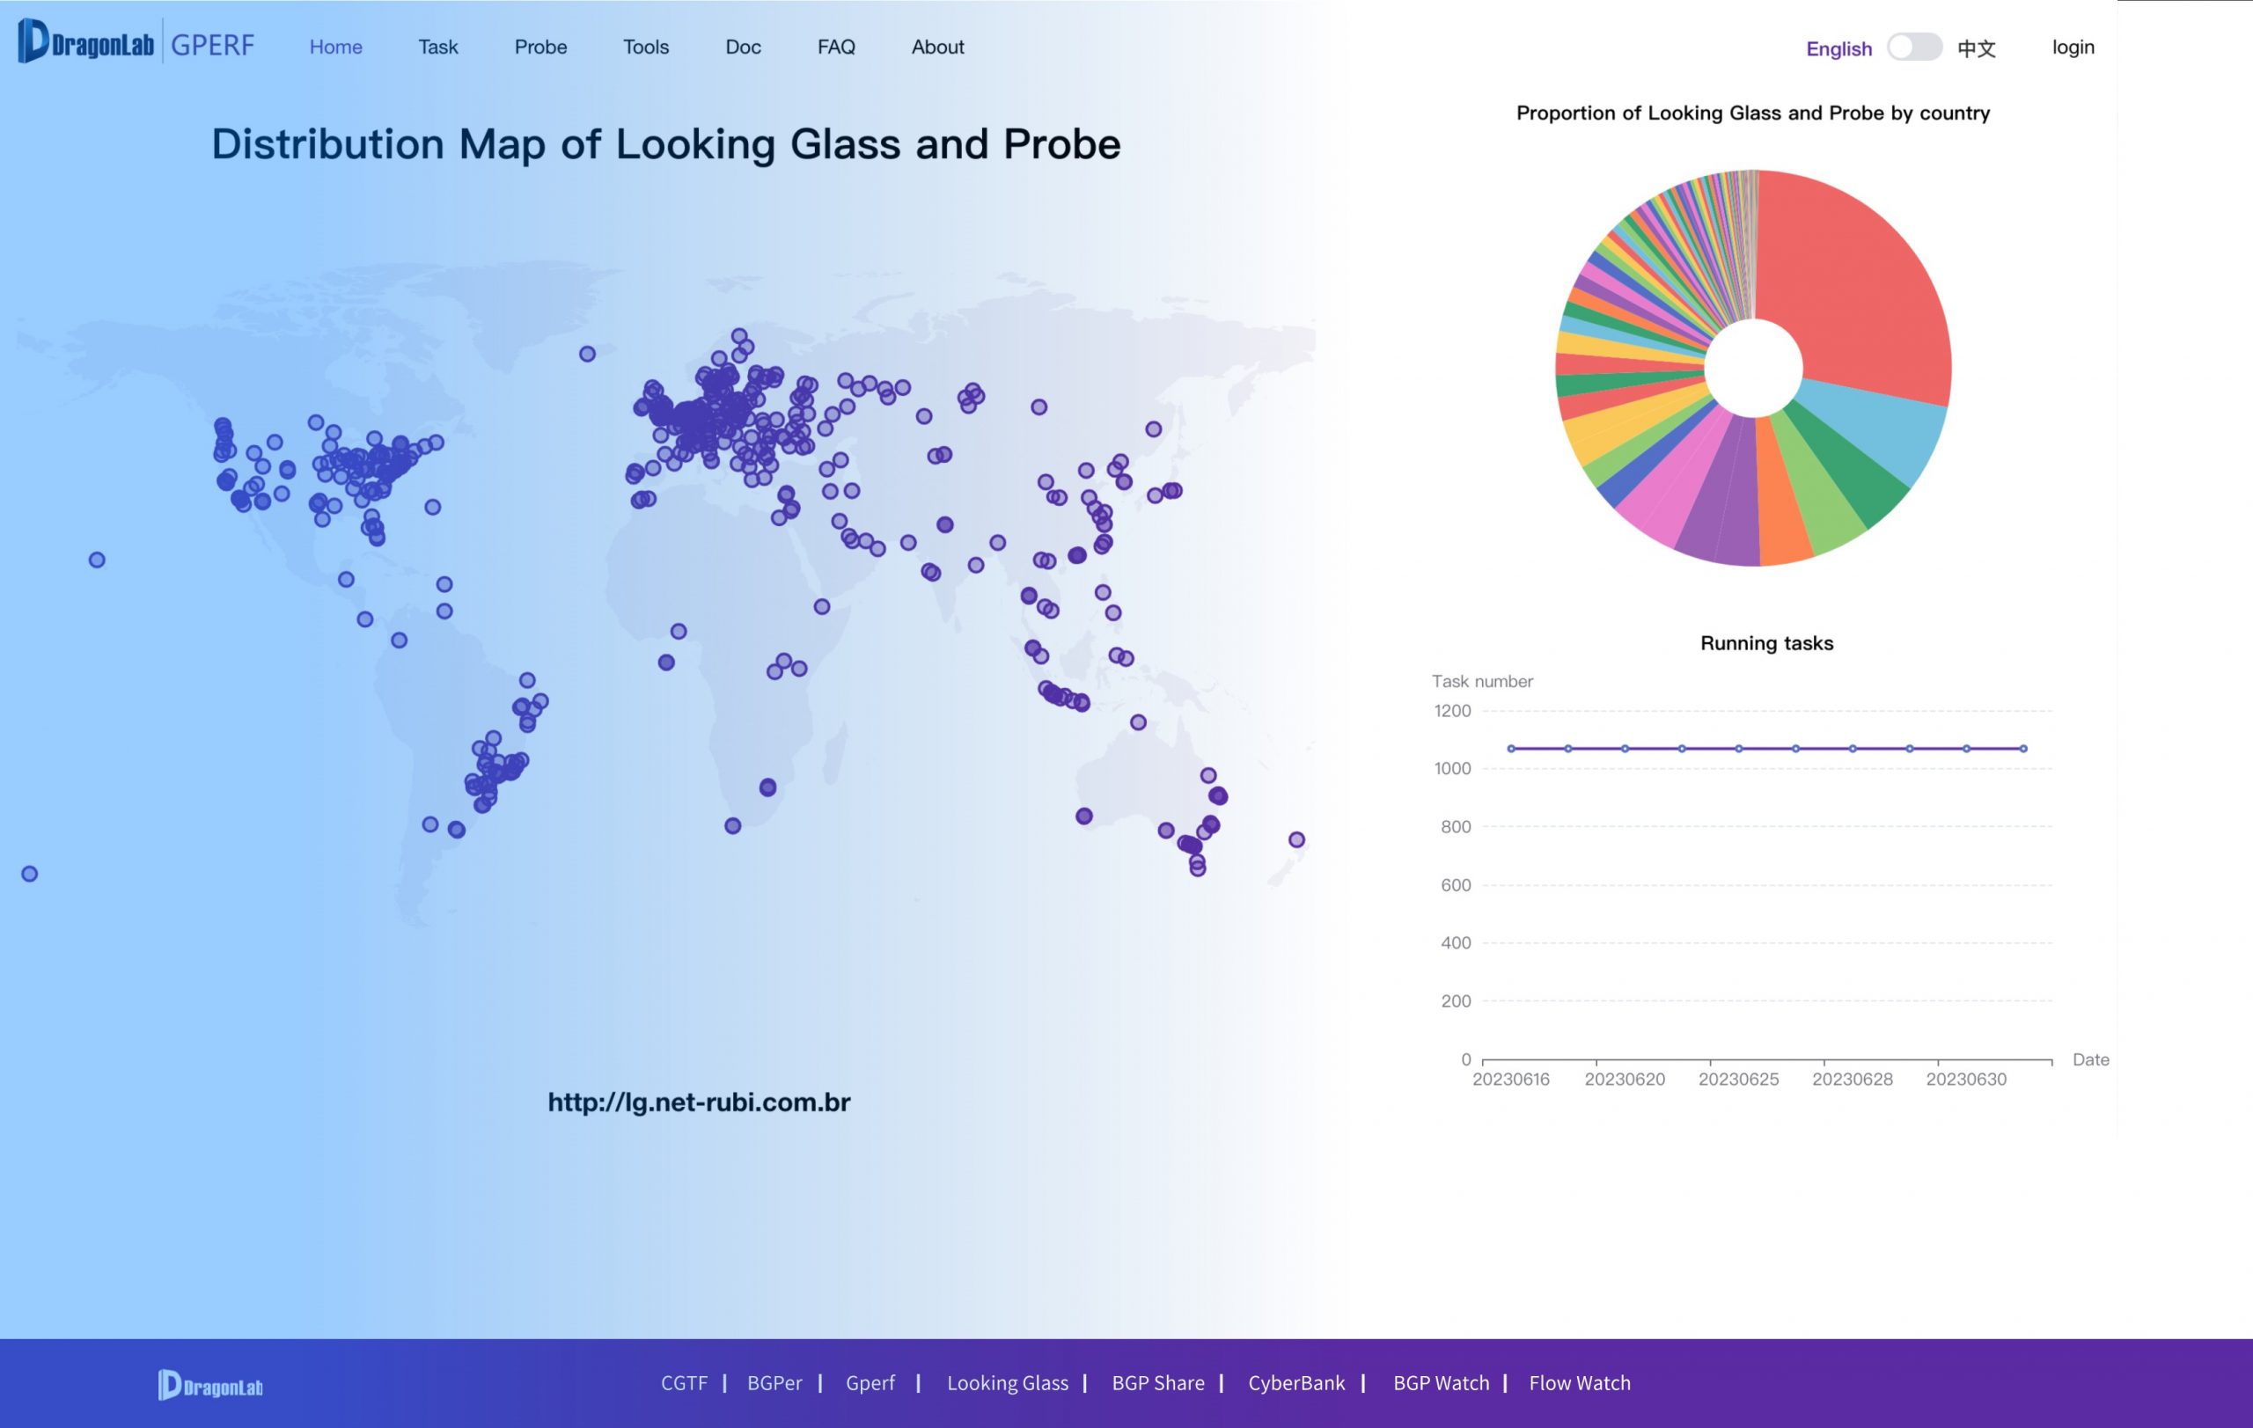Click the 20230616 data point on chart
This screenshot has height=1428, width=2253.
(x=1511, y=748)
